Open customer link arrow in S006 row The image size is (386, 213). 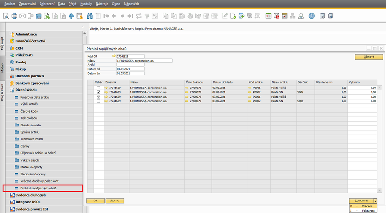106,101
